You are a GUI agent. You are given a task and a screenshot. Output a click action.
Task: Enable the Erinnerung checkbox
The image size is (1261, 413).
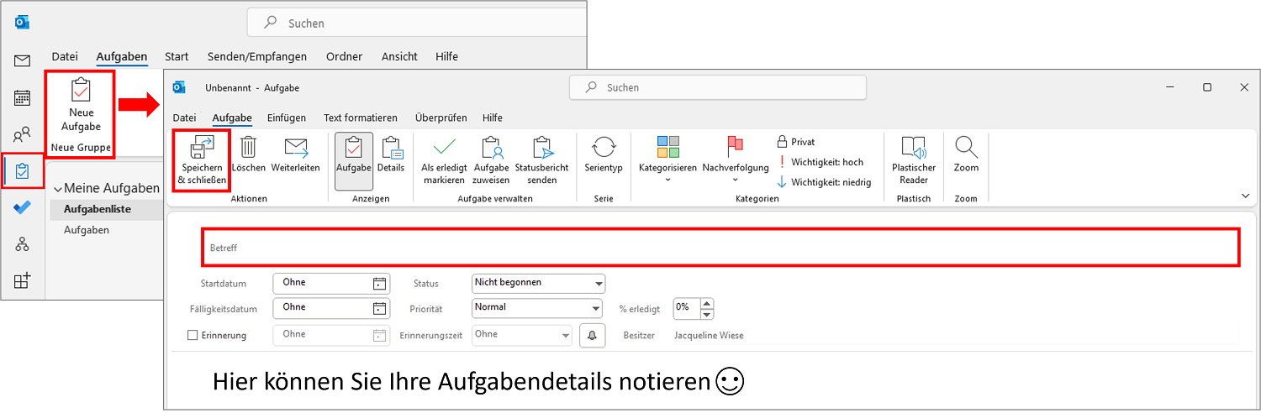(193, 335)
